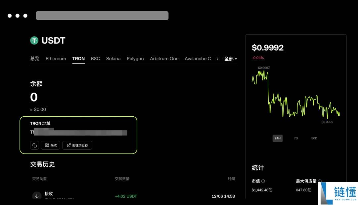Click info icon next to 最大供应量
358x205 pixels.
tap(320, 181)
